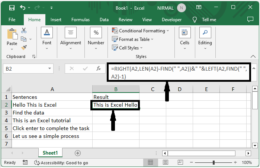
Task: Click the Paste clipboard icon
Action: tap(12, 34)
